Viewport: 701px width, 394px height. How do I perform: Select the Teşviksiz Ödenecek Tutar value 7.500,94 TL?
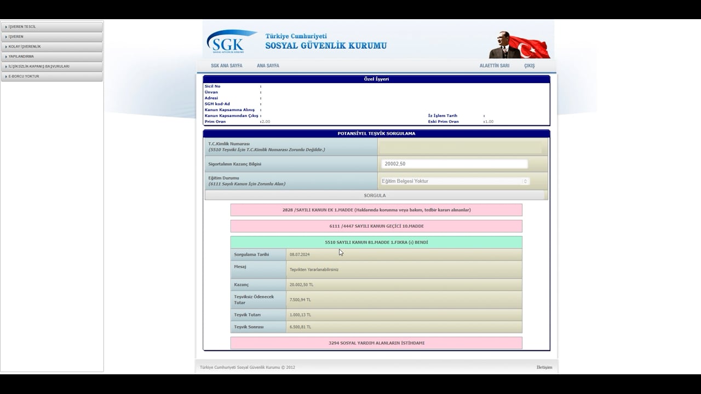click(300, 300)
